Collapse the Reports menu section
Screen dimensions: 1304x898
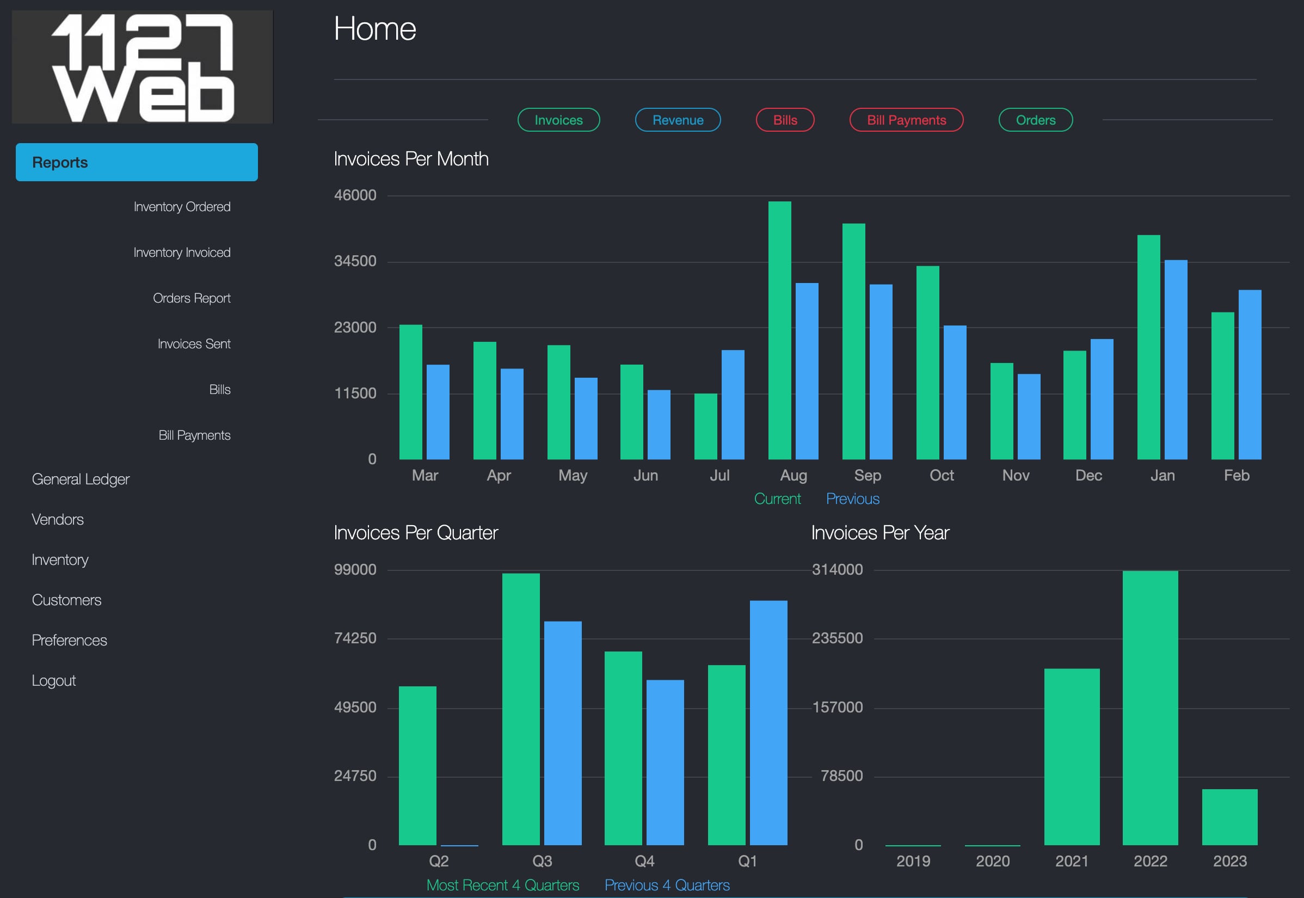click(136, 162)
